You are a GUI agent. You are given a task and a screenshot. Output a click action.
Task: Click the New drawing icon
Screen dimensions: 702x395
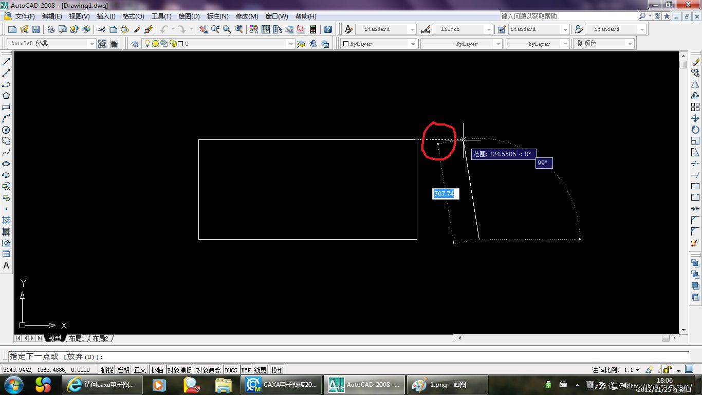coord(12,29)
